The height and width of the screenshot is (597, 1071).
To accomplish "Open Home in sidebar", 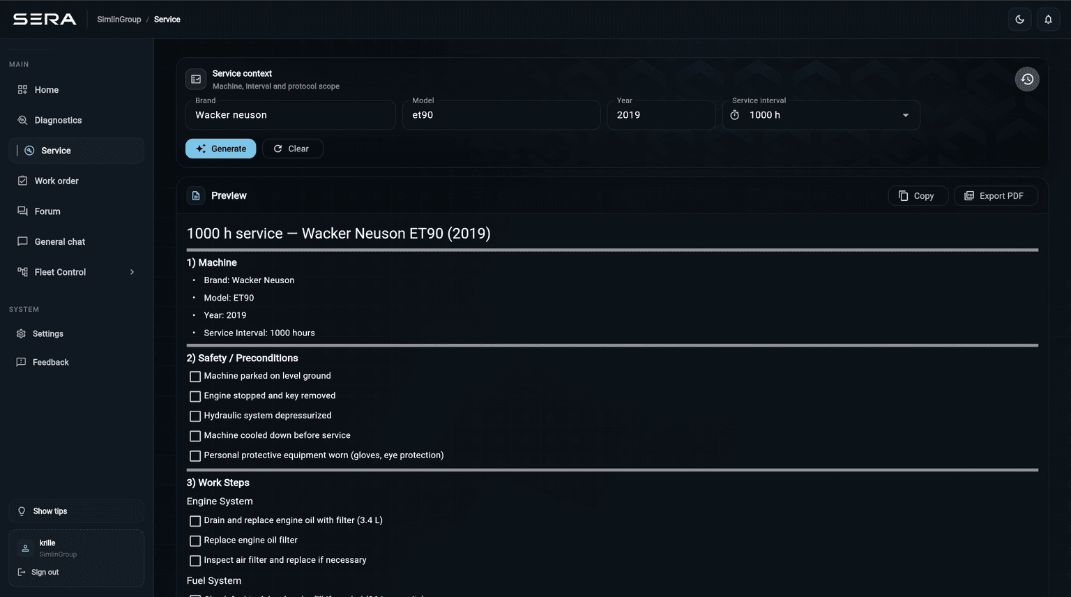I will pos(76,90).
